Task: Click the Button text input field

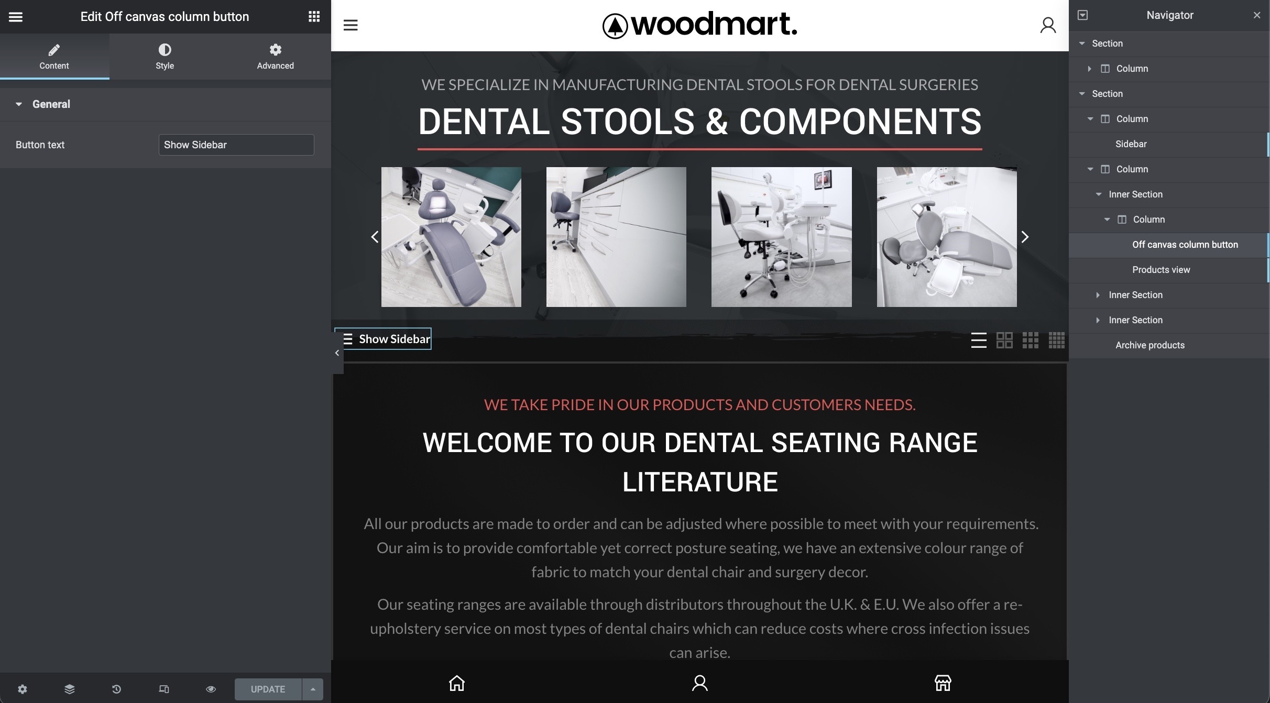Action: point(236,145)
